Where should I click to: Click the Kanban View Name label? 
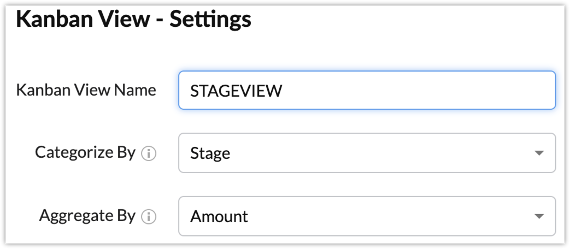click(86, 90)
